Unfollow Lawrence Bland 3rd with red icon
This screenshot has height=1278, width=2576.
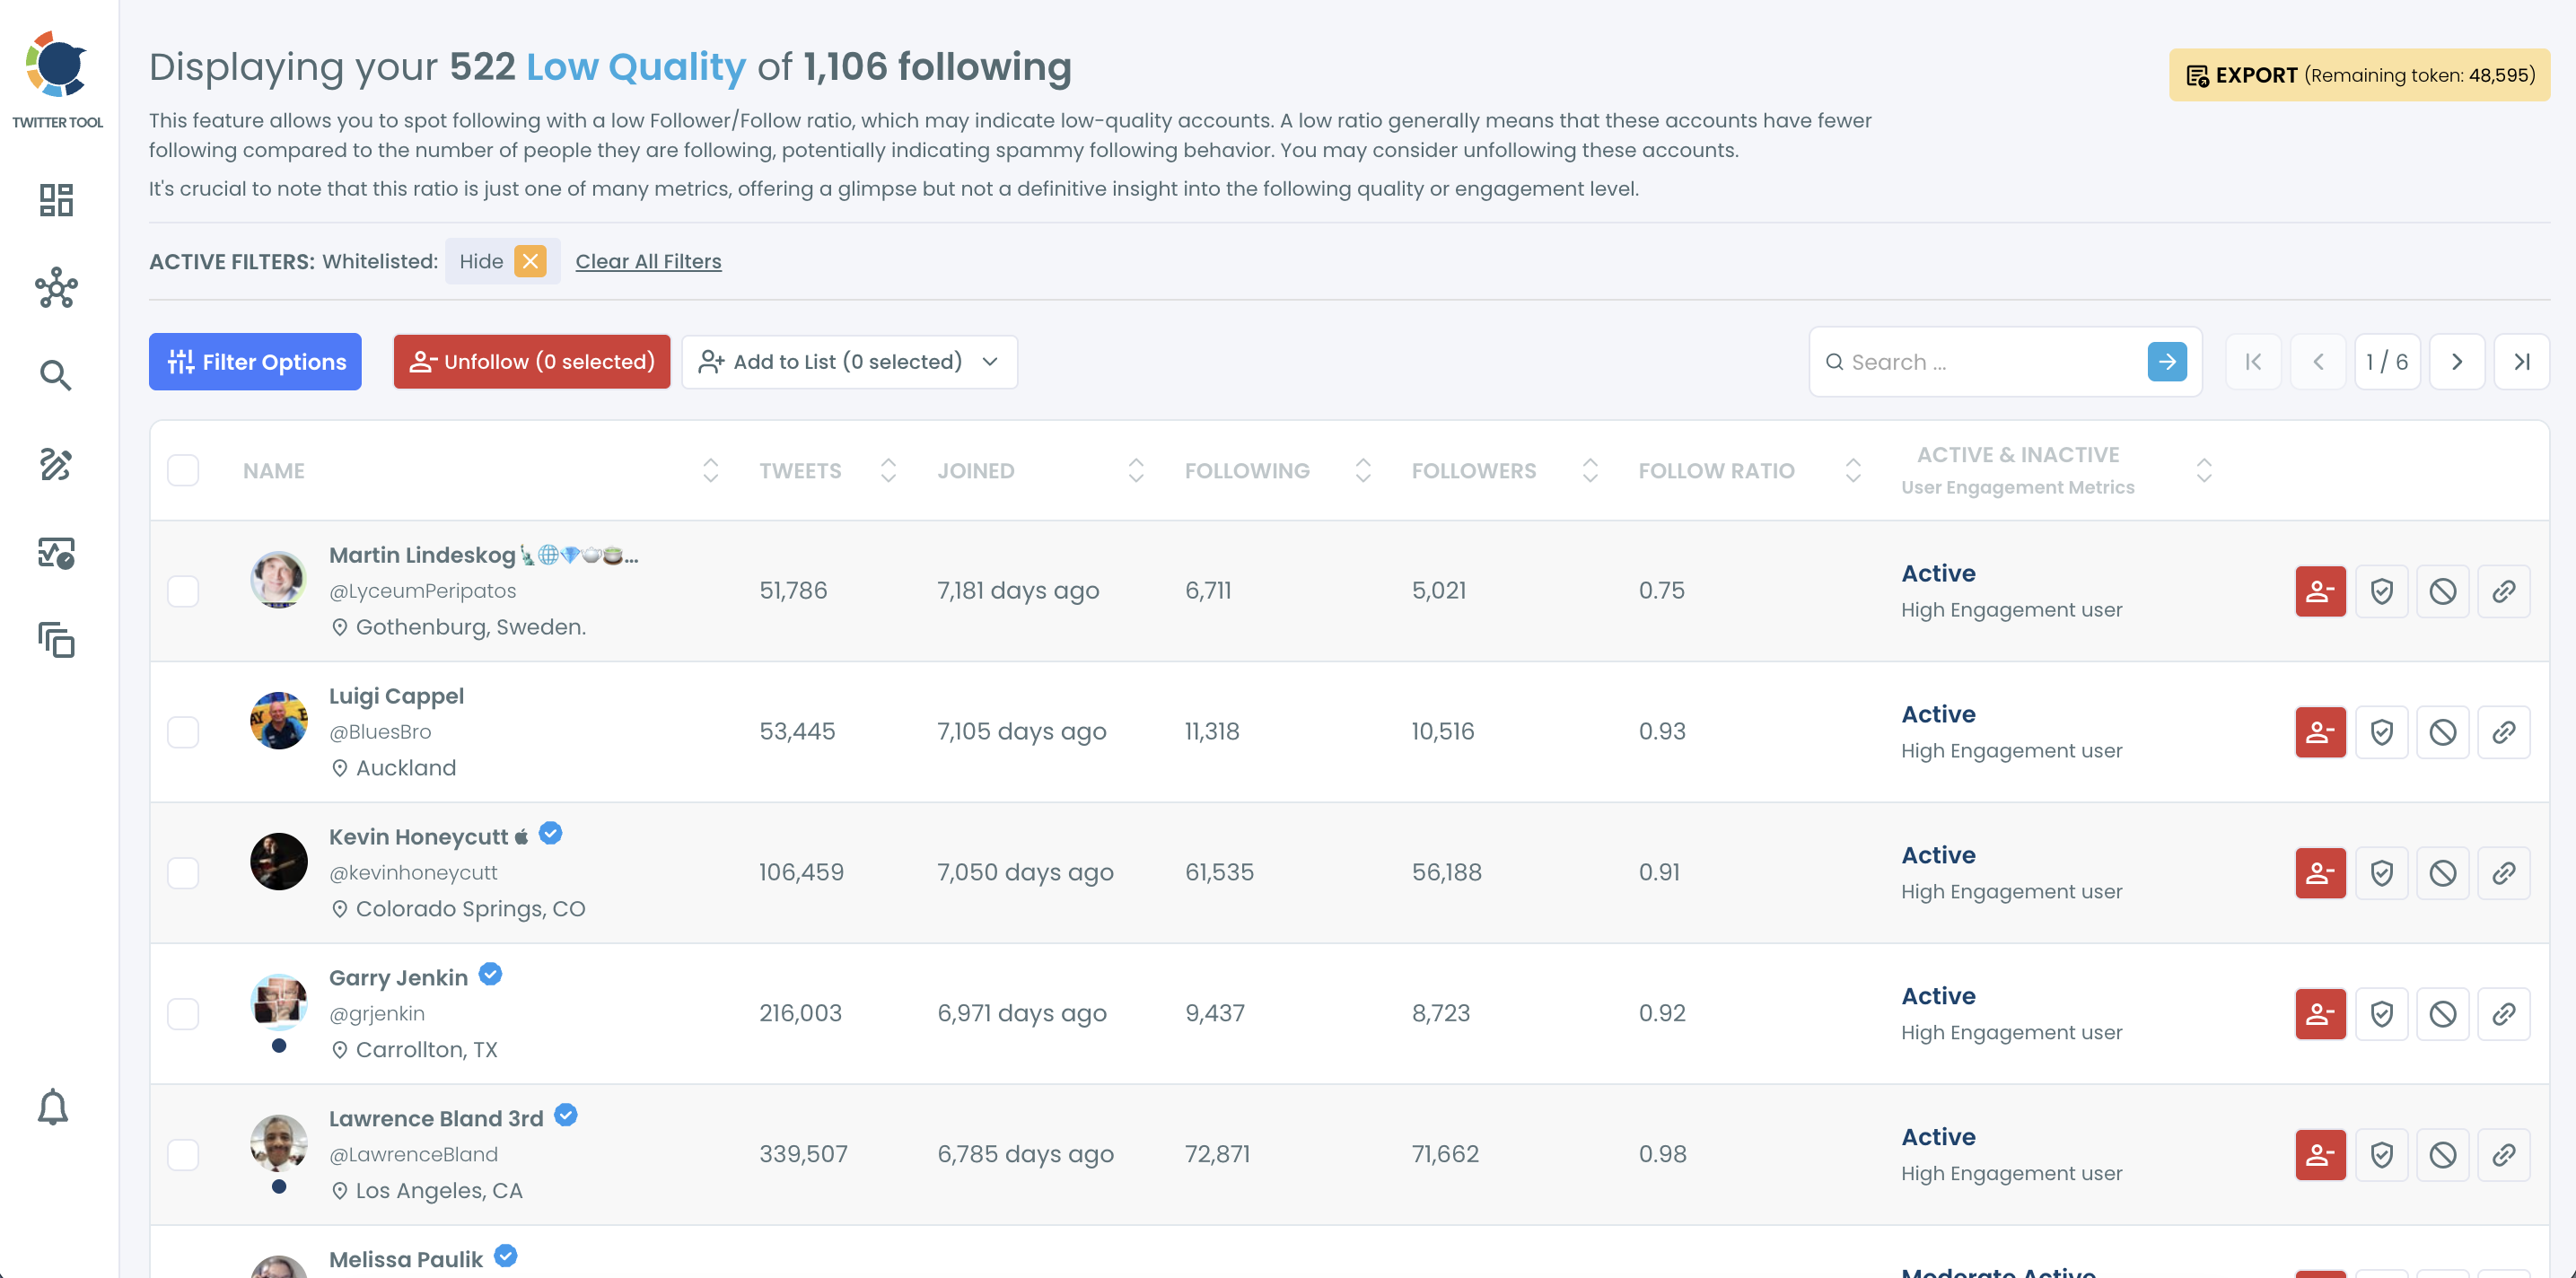click(2320, 1155)
